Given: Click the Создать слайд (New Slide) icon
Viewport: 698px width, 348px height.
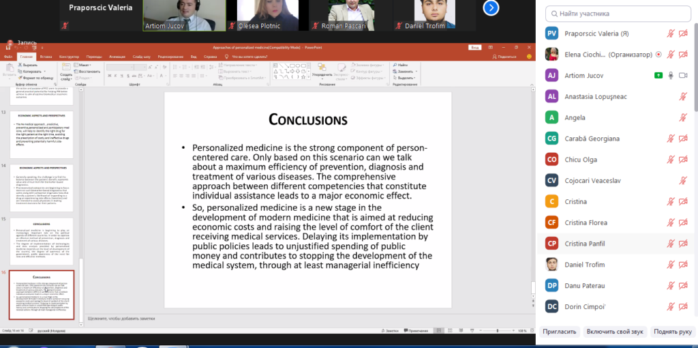Looking at the screenshot, I should (x=66, y=68).
